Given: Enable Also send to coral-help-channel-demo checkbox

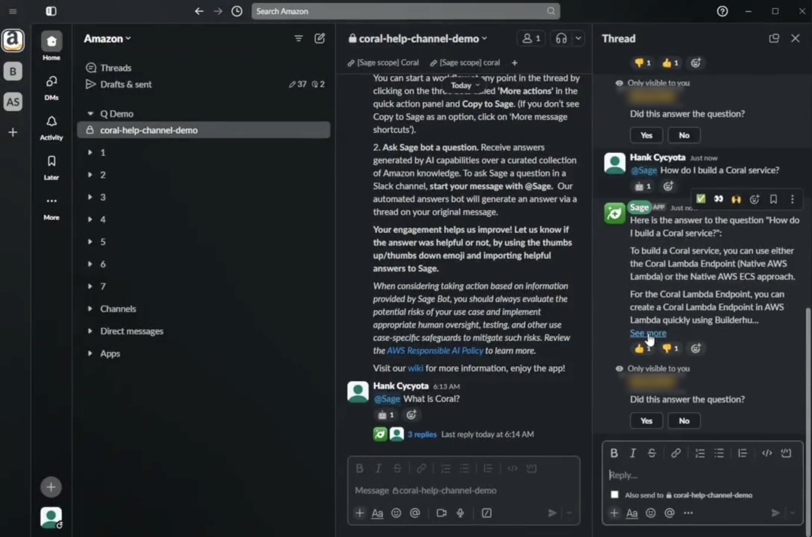Looking at the screenshot, I should [x=614, y=495].
